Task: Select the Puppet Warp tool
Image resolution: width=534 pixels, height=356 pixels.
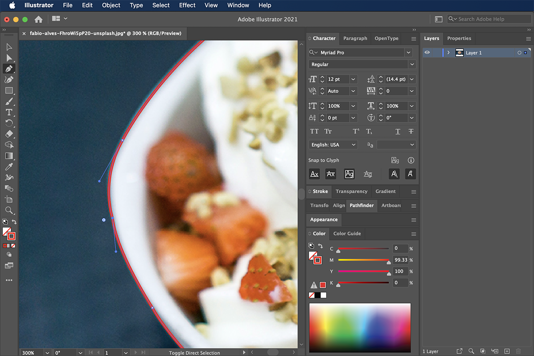Action: tap(9, 178)
